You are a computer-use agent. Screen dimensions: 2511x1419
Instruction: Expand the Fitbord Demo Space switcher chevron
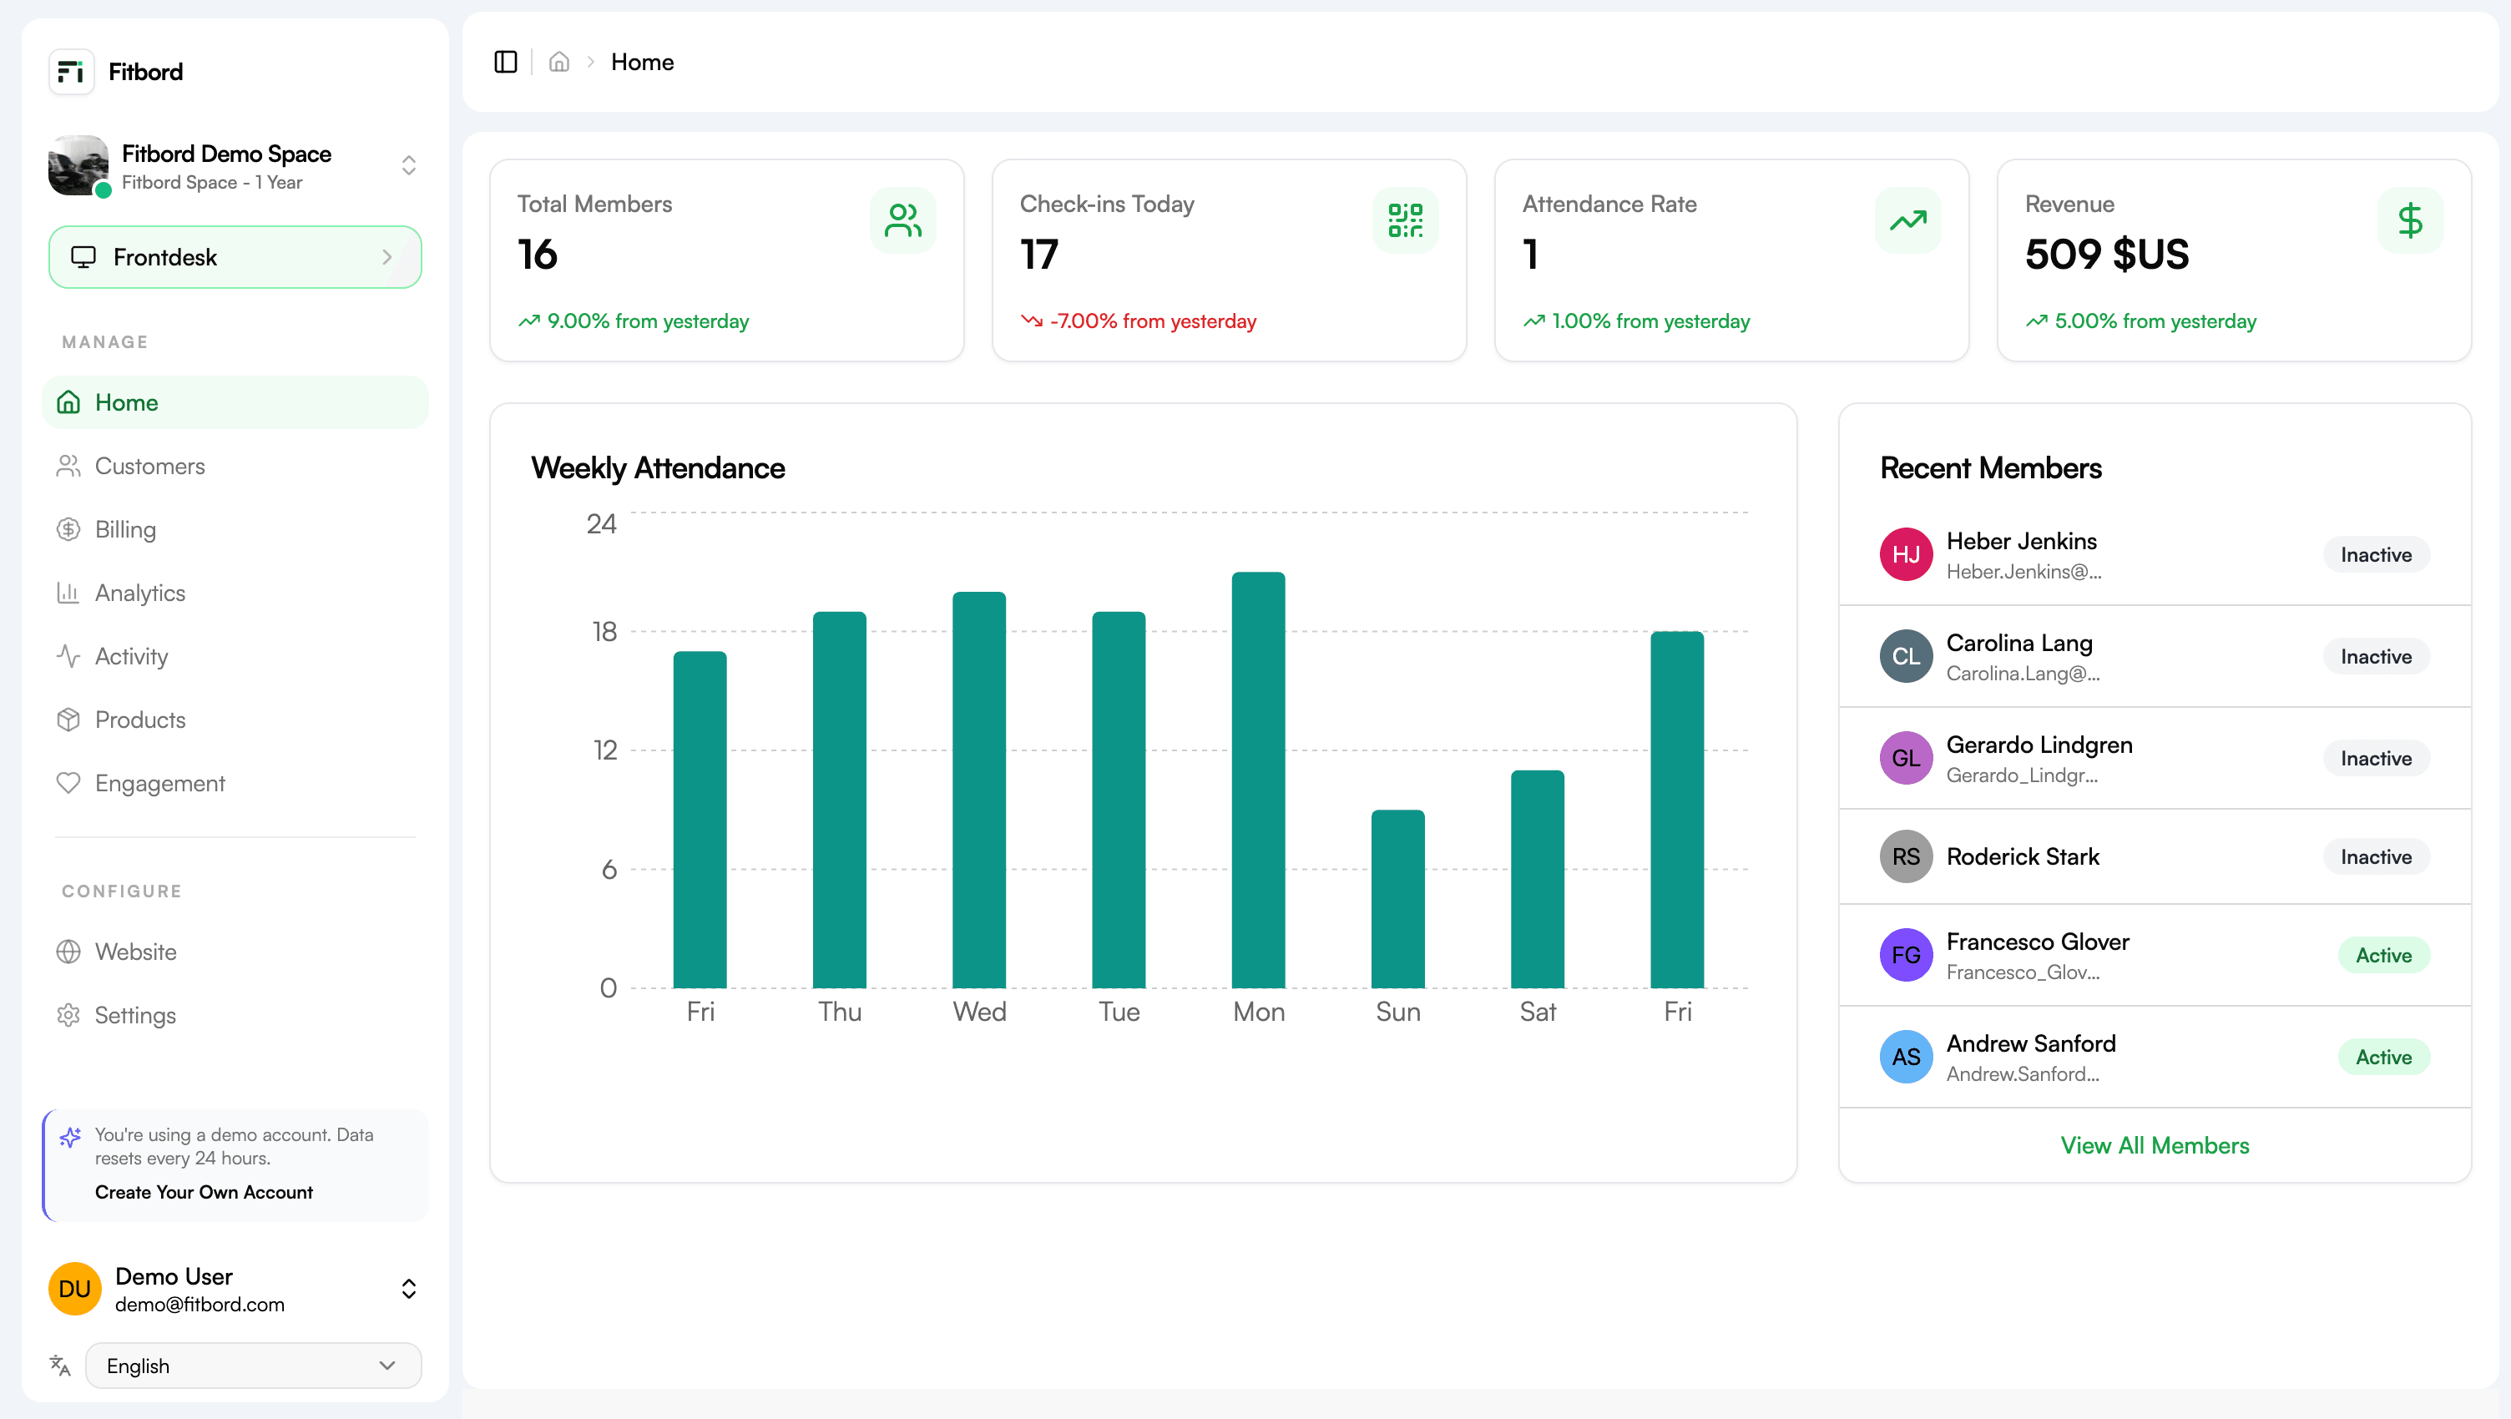click(409, 165)
